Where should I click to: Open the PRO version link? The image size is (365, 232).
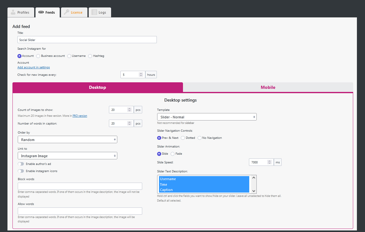click(80, 116)
